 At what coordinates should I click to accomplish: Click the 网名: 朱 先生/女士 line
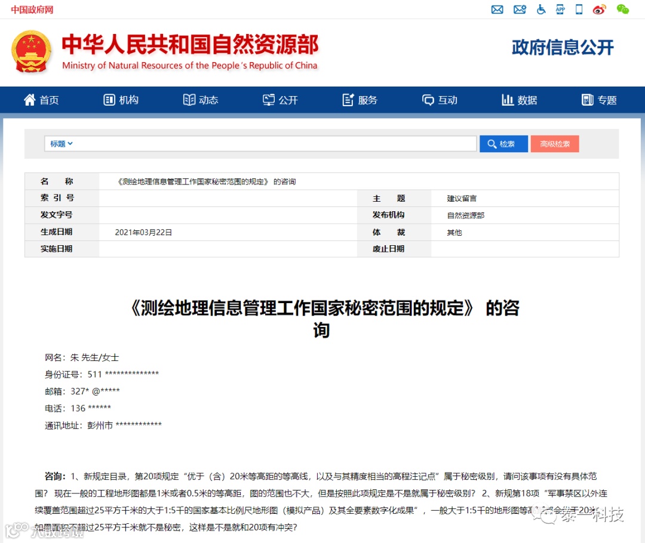point(82,357)
